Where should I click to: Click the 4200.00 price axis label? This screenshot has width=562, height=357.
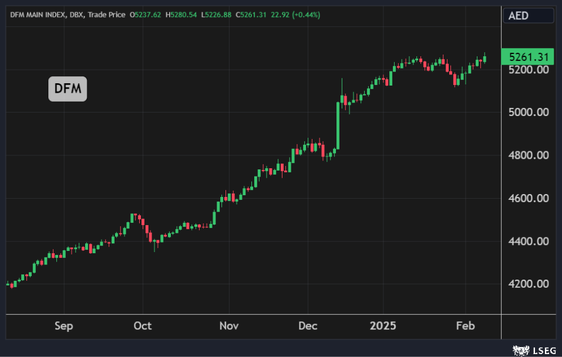tap(529, 284)
